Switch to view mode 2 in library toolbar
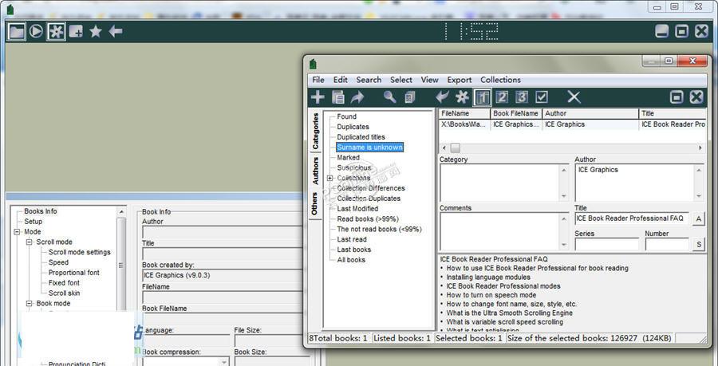Screen dimensions: 718x366 (503, 97)
